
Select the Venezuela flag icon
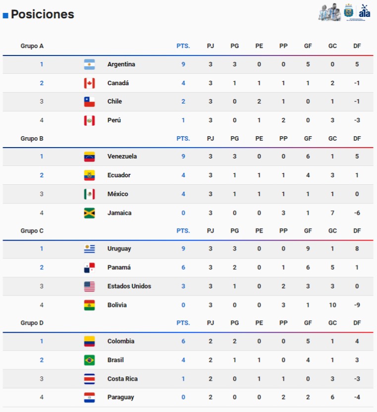click(89, 156)
